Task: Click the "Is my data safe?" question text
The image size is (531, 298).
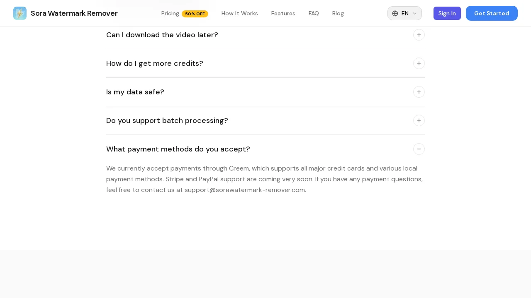Action: tap(135, 92)
